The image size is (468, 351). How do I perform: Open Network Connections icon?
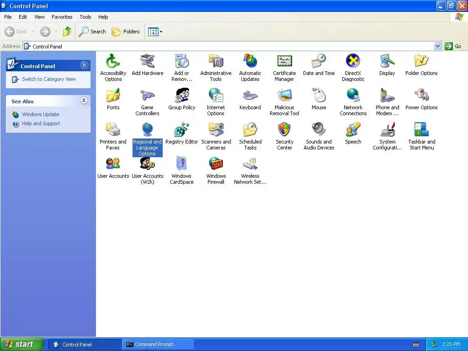click(353, 102)
